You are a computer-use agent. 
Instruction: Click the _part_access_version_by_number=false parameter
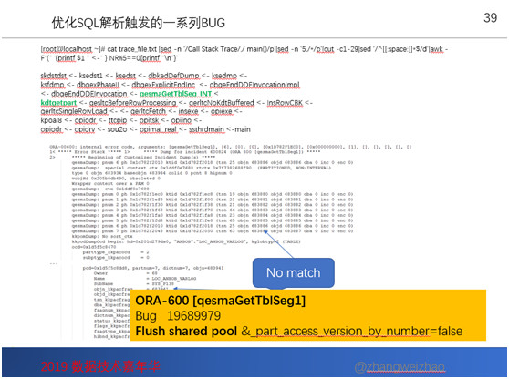pos(356,331)
